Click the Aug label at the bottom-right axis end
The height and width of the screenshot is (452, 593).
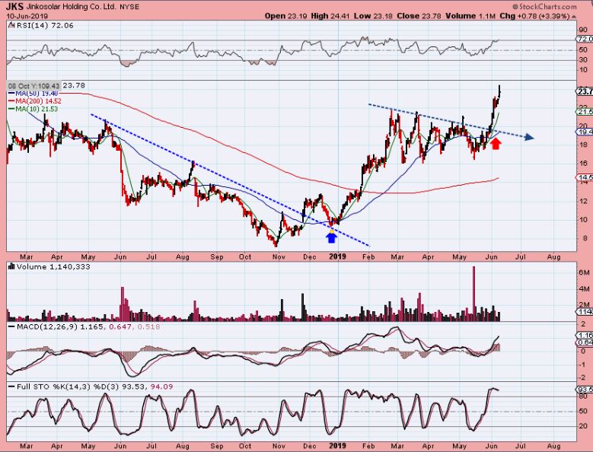coord(553,446)
